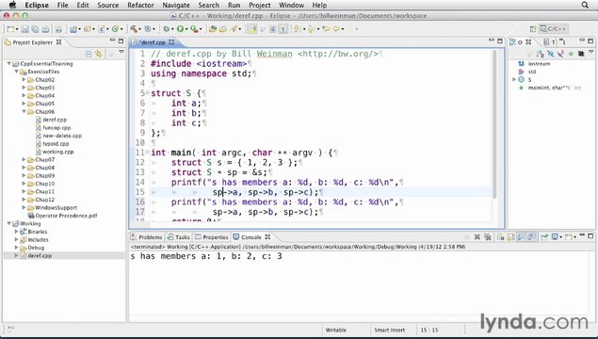The image size is (598, 339).
Task: Expand the S struct in Outline
Action: [x=514, y=80]
